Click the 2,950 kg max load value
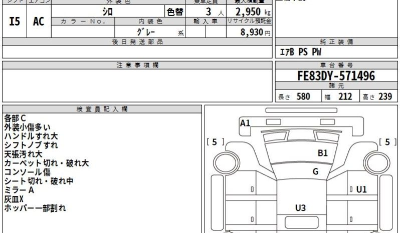 click(249, 12)
